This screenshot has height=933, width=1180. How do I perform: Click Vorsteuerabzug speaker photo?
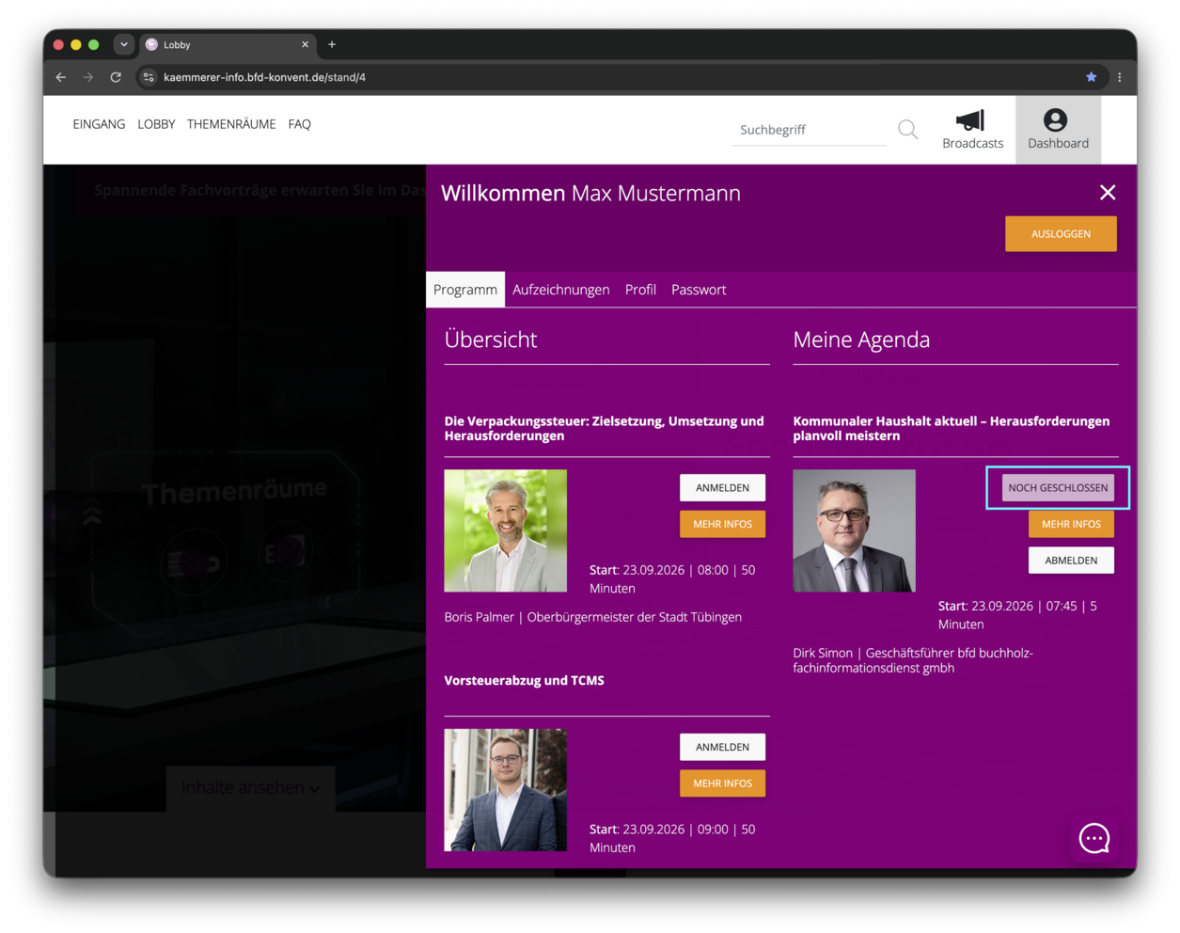[505, 790]
